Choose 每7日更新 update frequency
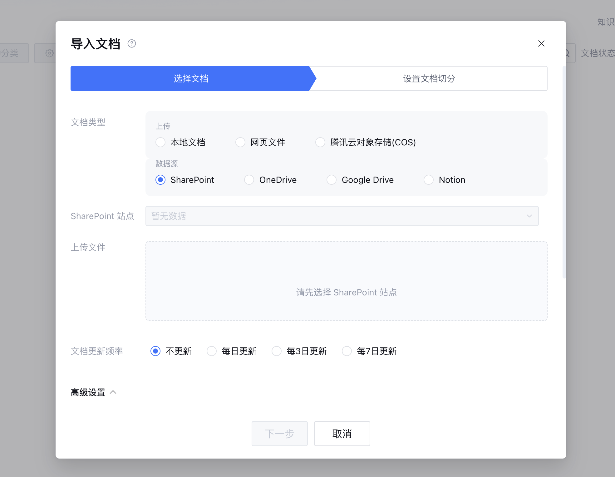This screenshot has height=477, width=615. point(347,351)
